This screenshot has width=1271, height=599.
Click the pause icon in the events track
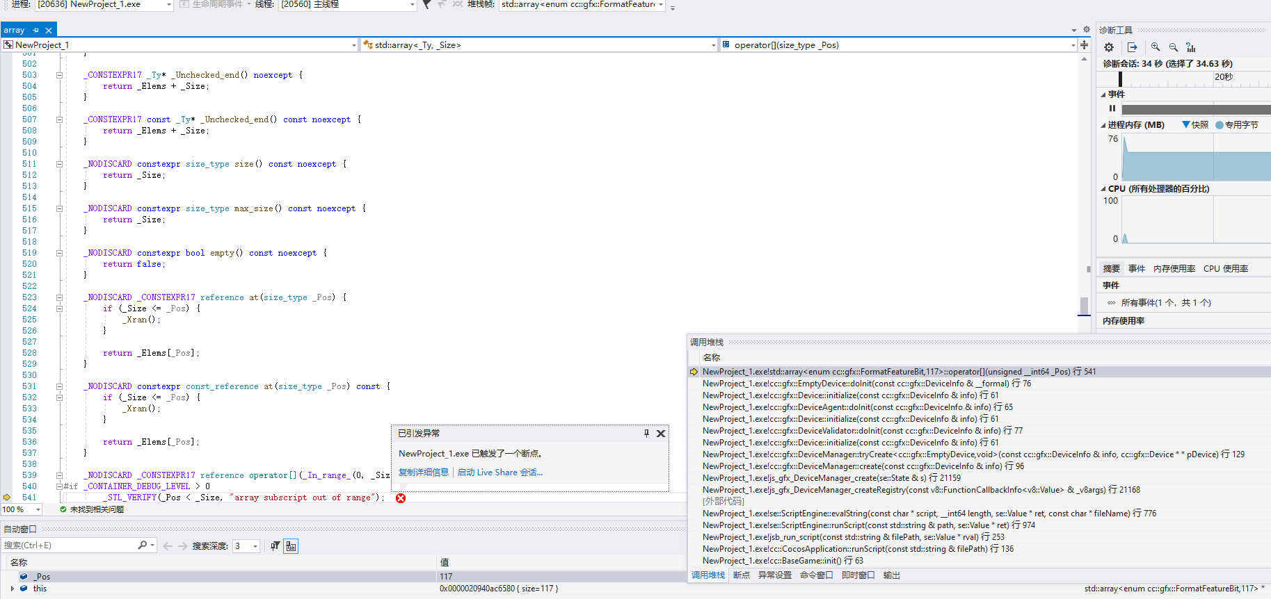(x=1112, y=108)
